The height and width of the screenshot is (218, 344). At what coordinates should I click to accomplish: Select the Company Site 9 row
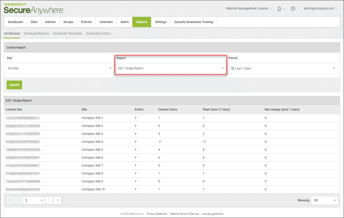pos(172,181)
